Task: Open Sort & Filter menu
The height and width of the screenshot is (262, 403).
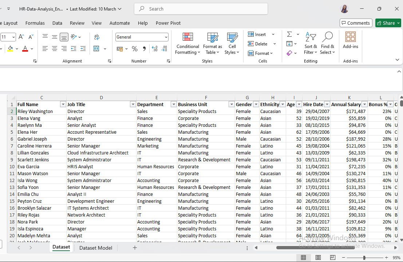Action: [x=311, y=43]
